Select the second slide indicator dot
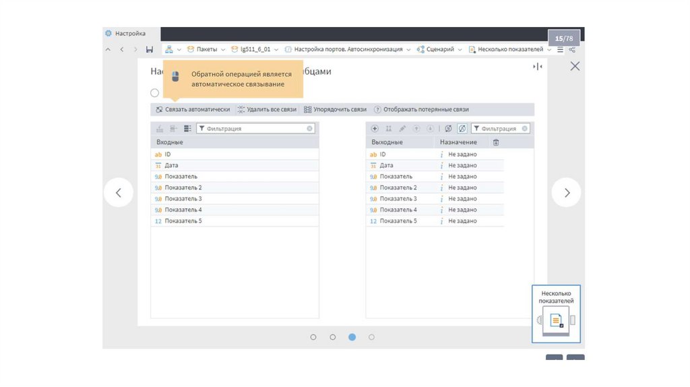Screen dimensions: 690x387 [333, 337]
